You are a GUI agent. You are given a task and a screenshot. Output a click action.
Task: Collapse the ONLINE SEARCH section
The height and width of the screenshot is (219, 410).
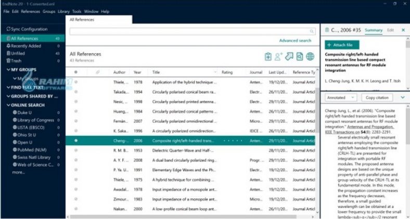tap(8, 105)
